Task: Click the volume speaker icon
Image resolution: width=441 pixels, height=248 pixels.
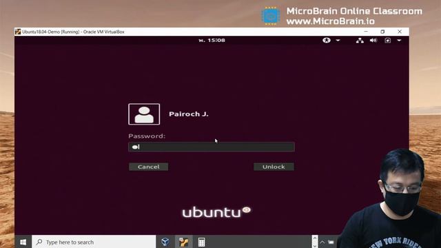Action: tap(373, 41)
